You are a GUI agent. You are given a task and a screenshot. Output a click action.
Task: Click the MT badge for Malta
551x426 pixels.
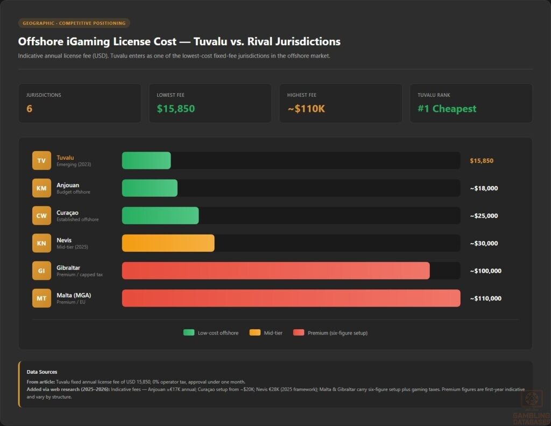pos(41,298)
